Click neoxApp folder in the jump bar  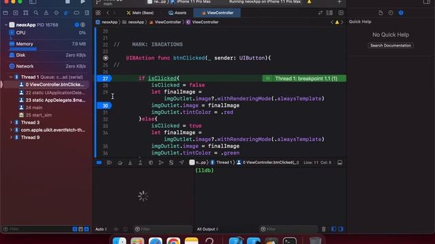click(133, 22)
